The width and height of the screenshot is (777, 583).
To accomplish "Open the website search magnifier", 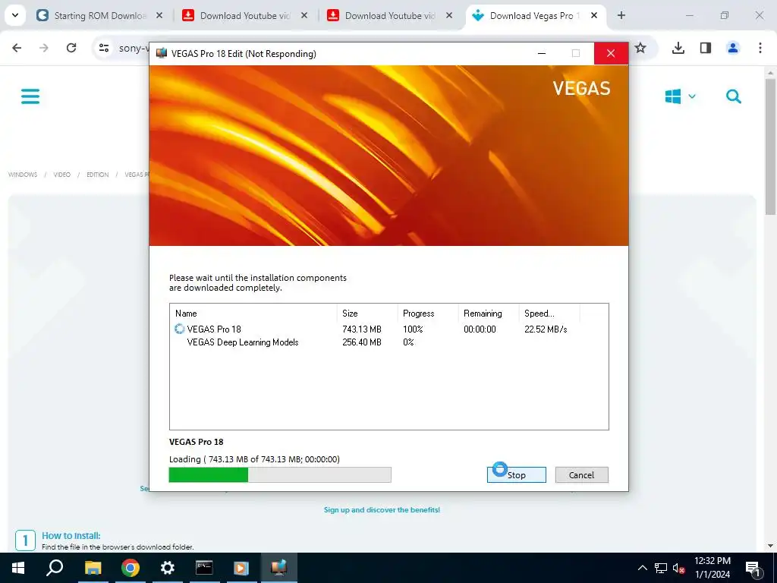I will (734, 96).
